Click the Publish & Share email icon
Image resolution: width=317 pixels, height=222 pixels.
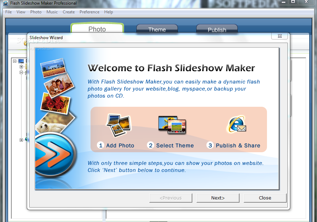click(x=236, y=125)
